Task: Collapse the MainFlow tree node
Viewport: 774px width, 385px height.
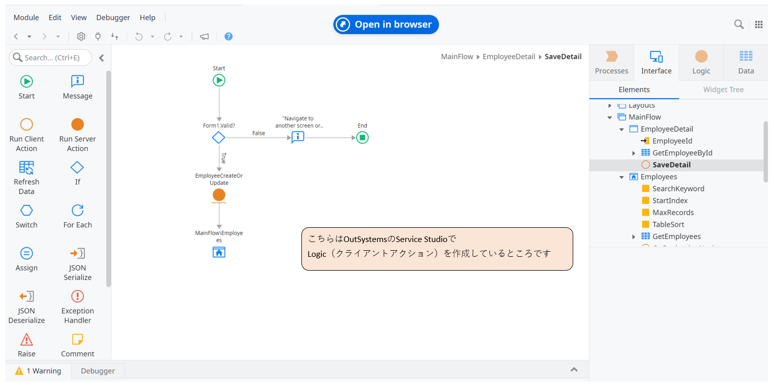Action: [609, 117]
